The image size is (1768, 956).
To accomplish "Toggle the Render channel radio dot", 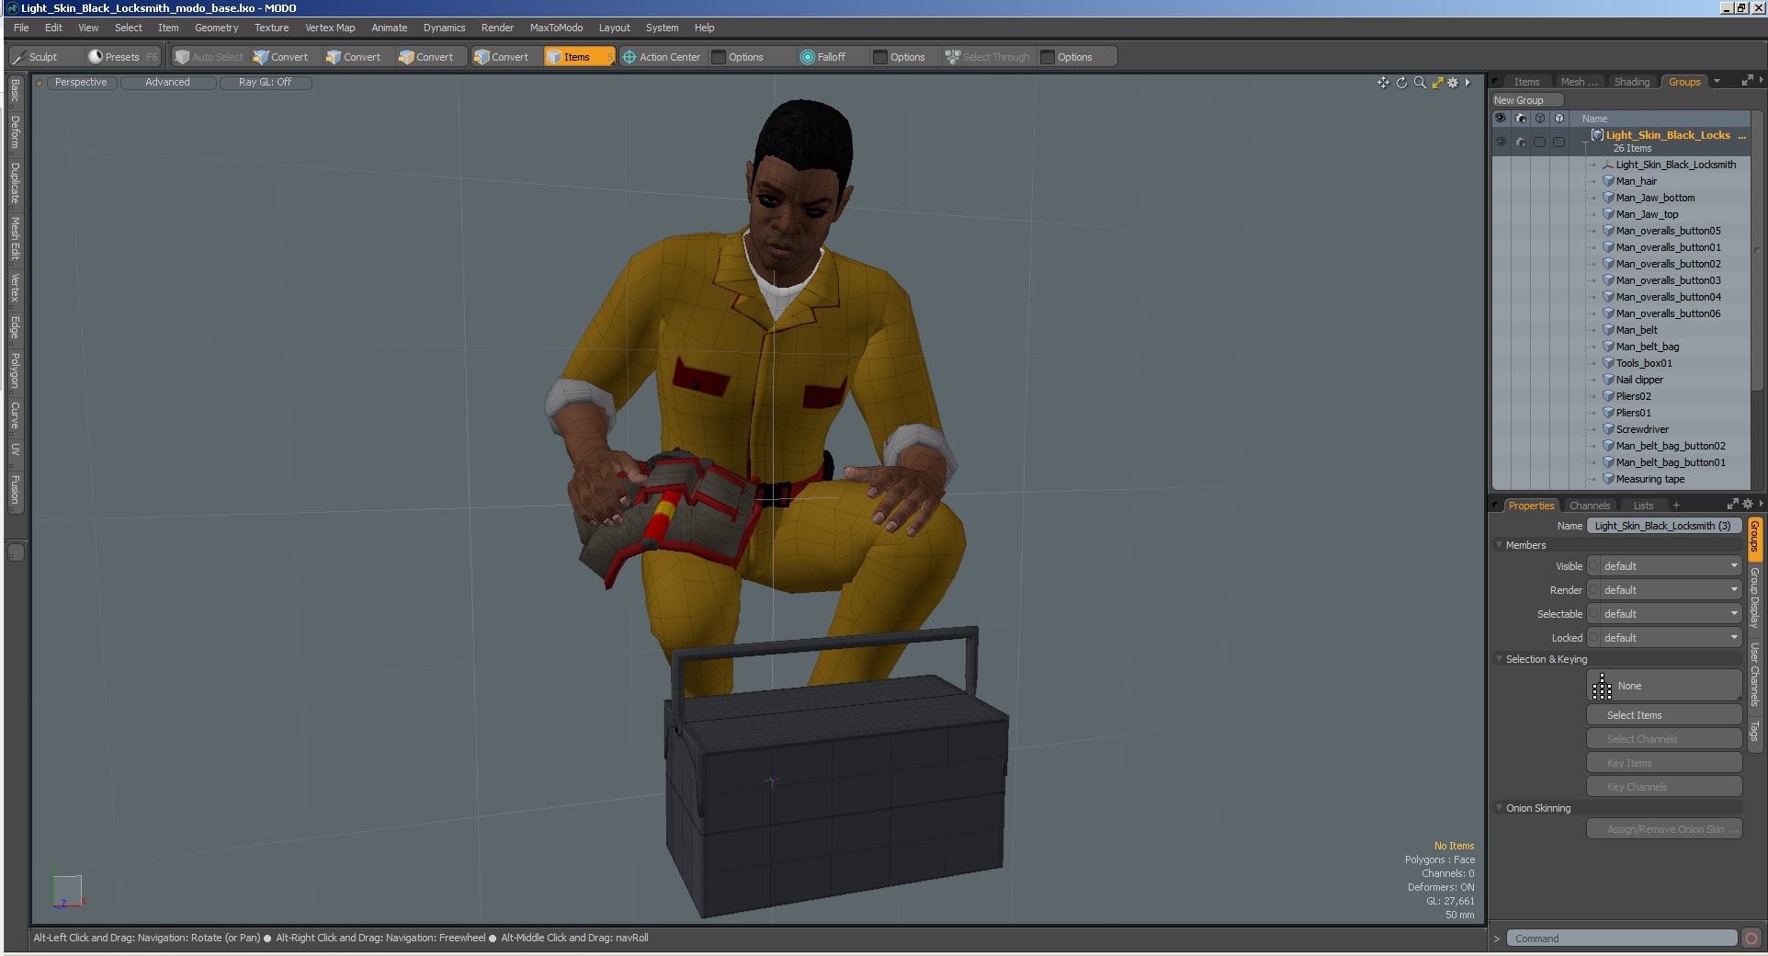I will point(1594,590).
